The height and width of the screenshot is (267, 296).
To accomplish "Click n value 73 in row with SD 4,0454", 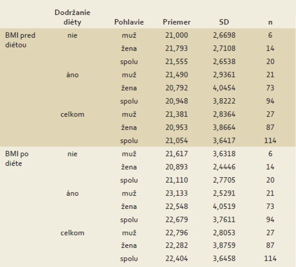I will coord(270,88).
